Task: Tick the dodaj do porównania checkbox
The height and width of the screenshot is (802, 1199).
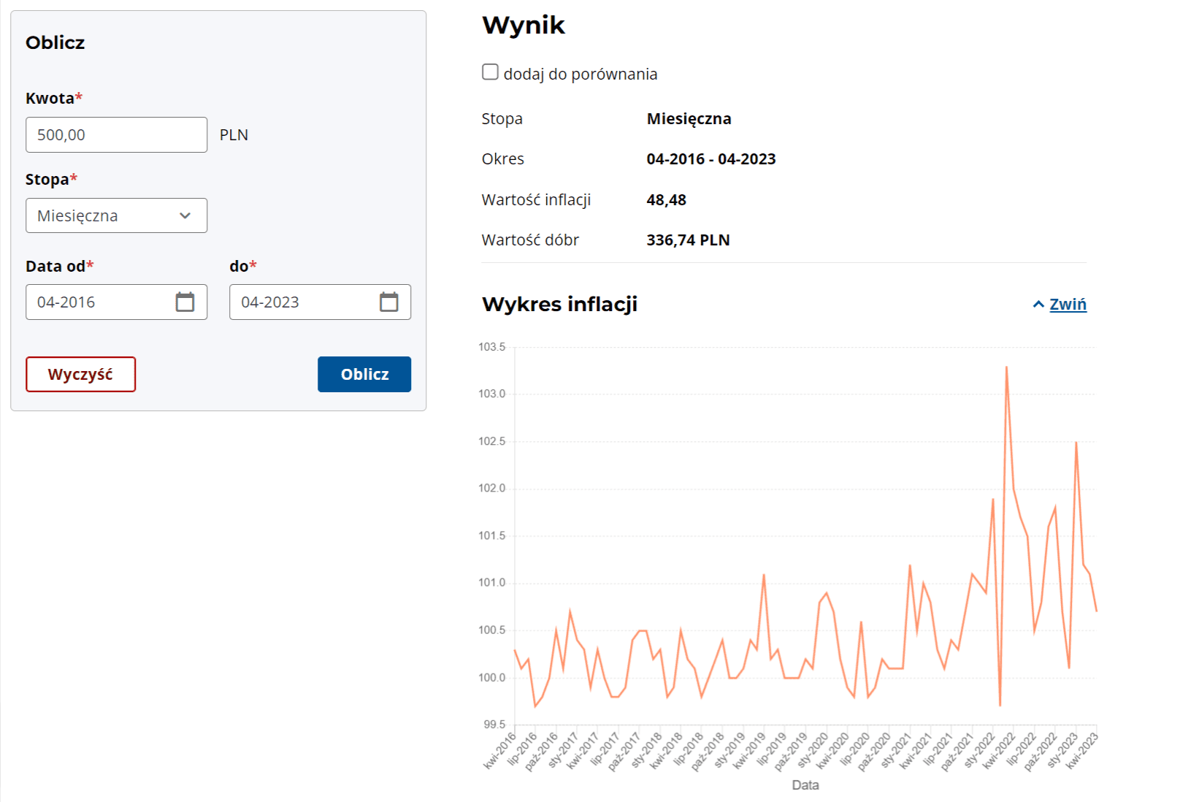Action: 490,72
